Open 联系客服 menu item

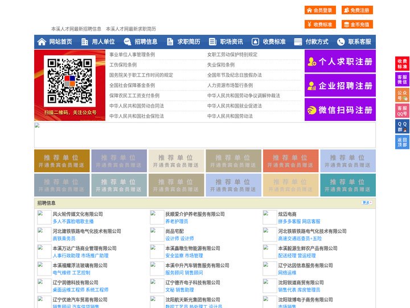pyautogui.click(x=359, y=42)
